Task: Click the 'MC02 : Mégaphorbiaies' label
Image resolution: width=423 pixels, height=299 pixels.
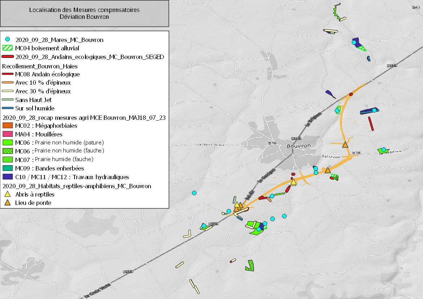Action: coord(46,126)
